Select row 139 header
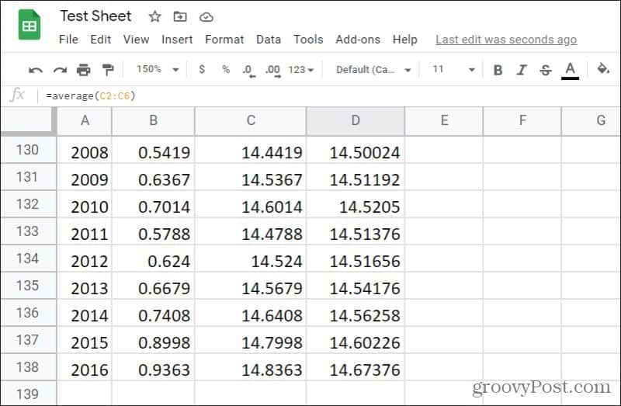The image size is (621, 406). point(28,394)
